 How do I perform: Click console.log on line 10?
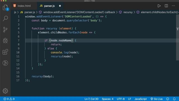[60, 52]
